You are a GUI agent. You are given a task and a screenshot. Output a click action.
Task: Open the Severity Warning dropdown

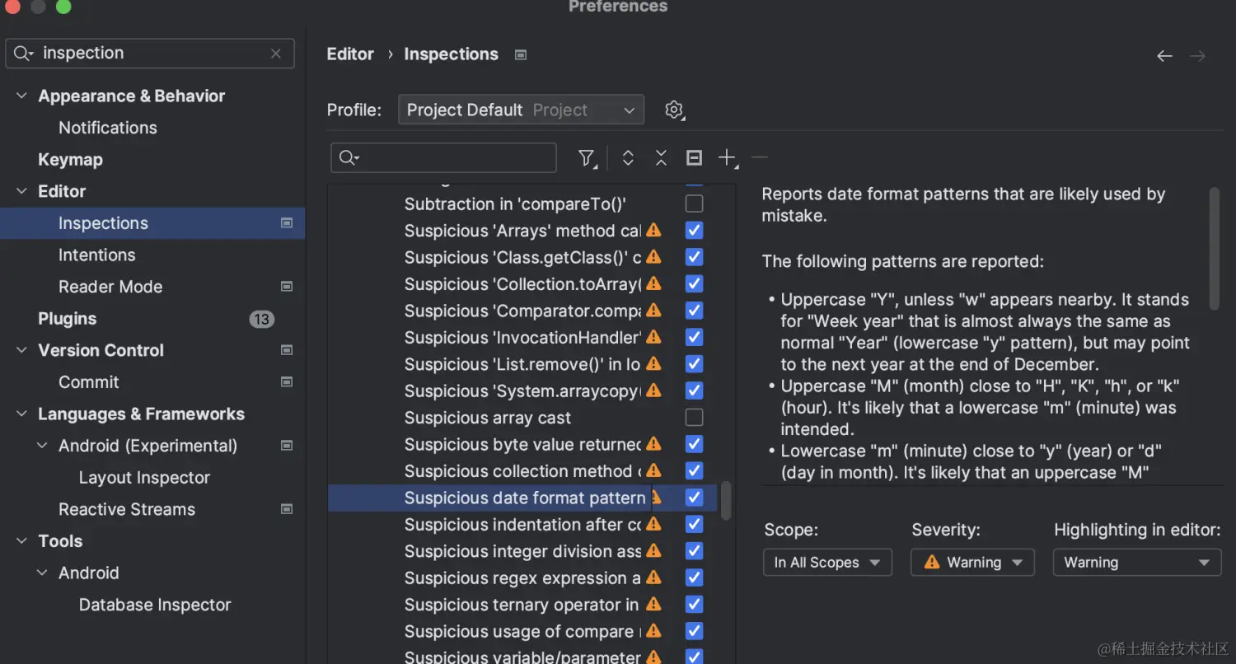972,563
